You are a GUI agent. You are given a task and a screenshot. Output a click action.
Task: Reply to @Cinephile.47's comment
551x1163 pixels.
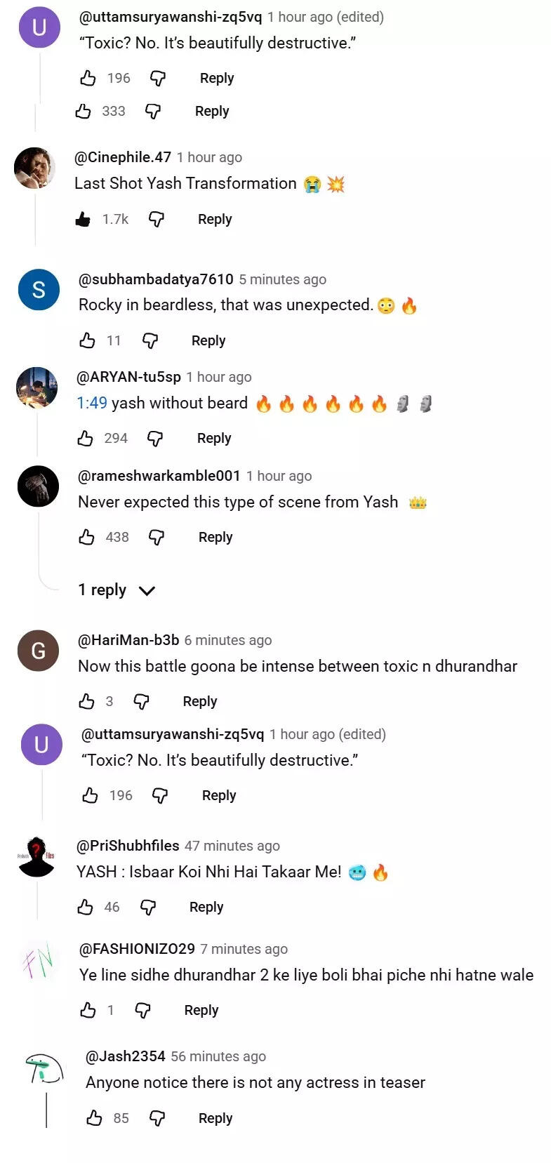click(214, 219)
